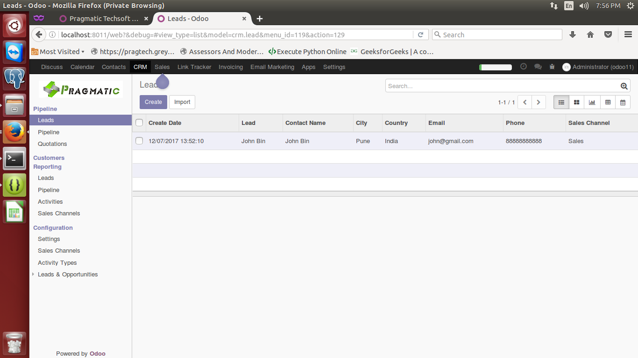Click the search magnifier icon in Odoo
Viewport: 638px width, 358px height.
(x=624, y=86)
